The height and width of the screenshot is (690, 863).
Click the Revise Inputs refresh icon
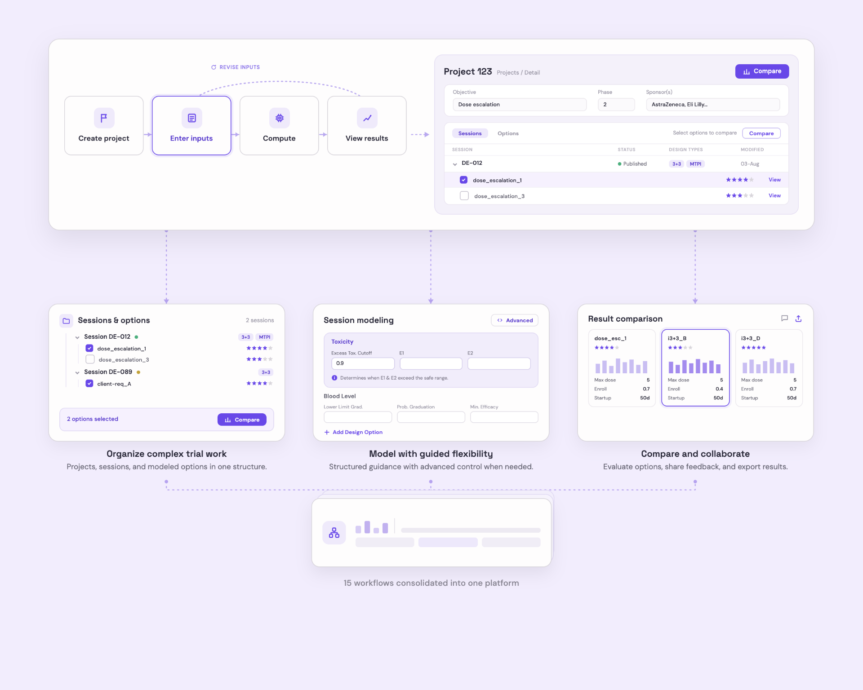(x=214, y=67)
